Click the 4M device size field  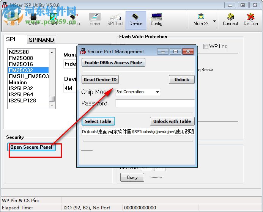pos(70,88)
